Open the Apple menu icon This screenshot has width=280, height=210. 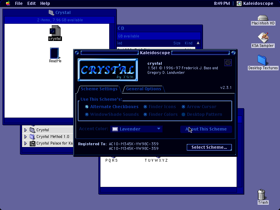8,3
